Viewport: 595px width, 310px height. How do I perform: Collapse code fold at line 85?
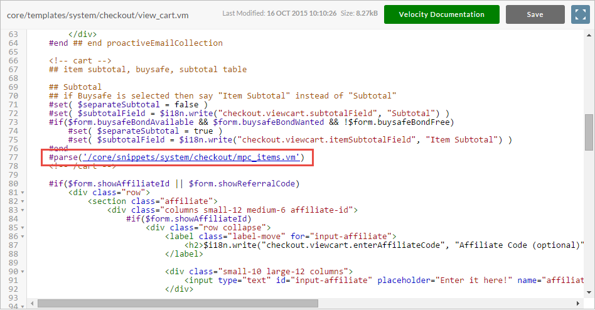point(23,228)
